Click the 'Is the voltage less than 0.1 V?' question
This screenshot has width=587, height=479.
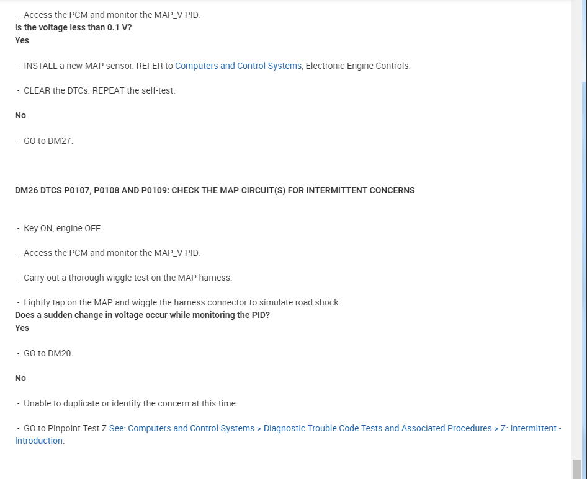[73, 27]
